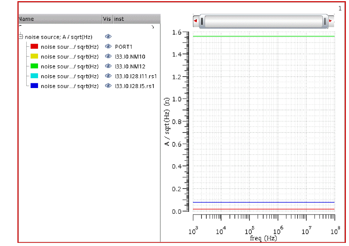Click the Name column header
Screen dimensions: 349x246
point(60,19)
